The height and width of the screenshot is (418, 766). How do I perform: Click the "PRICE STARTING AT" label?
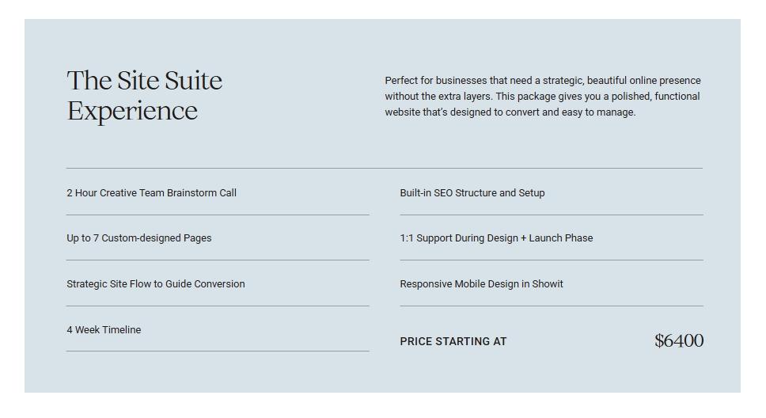click(x=453, y=342)
